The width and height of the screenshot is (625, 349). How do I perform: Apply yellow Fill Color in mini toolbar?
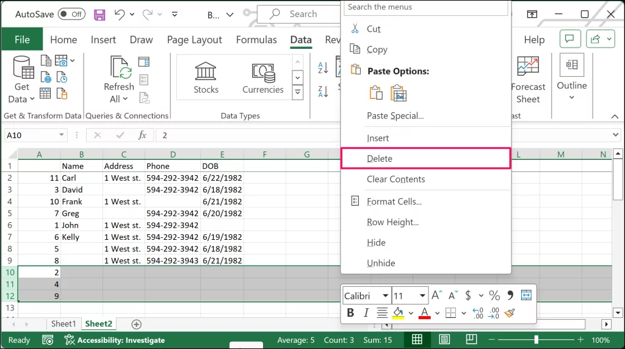[x=398, y=313]
